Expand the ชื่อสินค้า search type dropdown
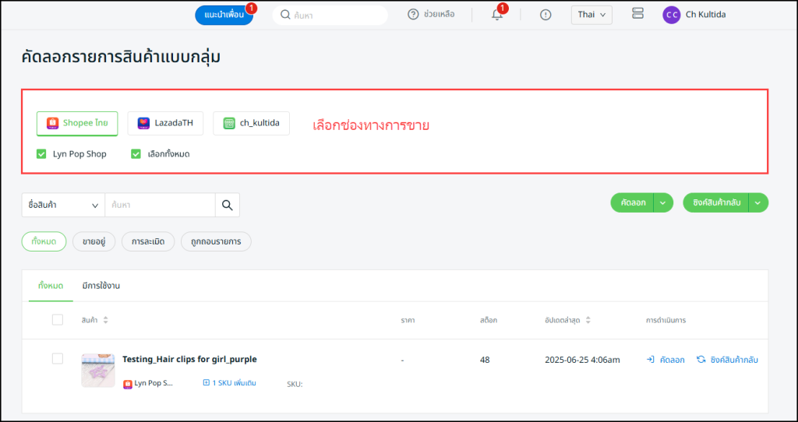The width and height of the screenshot is (798, 422). (63, 205)
